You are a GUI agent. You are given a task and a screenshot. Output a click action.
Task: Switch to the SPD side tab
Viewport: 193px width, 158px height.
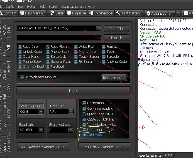[x=9, y=87]
